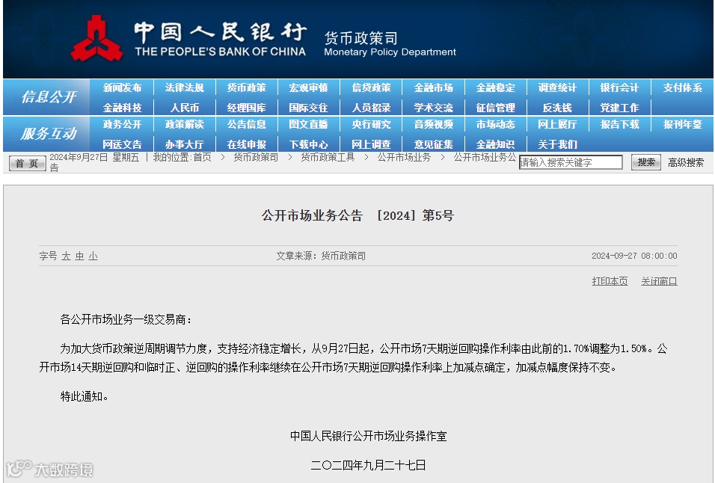Open 公告信息 link

[246, 124]
